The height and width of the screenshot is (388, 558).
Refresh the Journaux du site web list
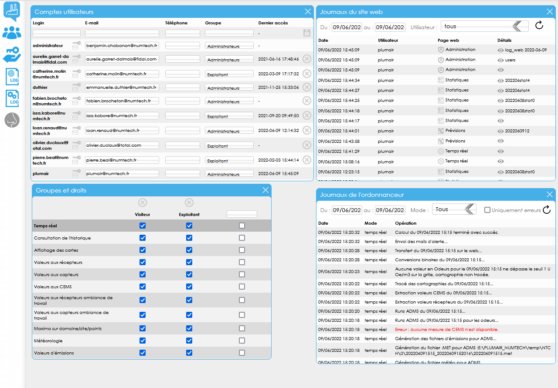point(539,26)
